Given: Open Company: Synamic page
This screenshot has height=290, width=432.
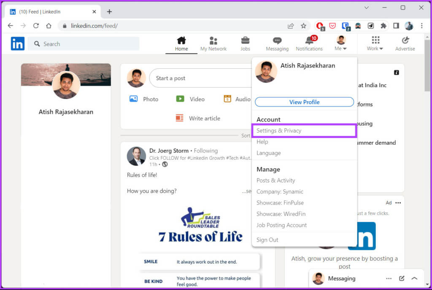Looking at the screenshot, I should 280,191.
